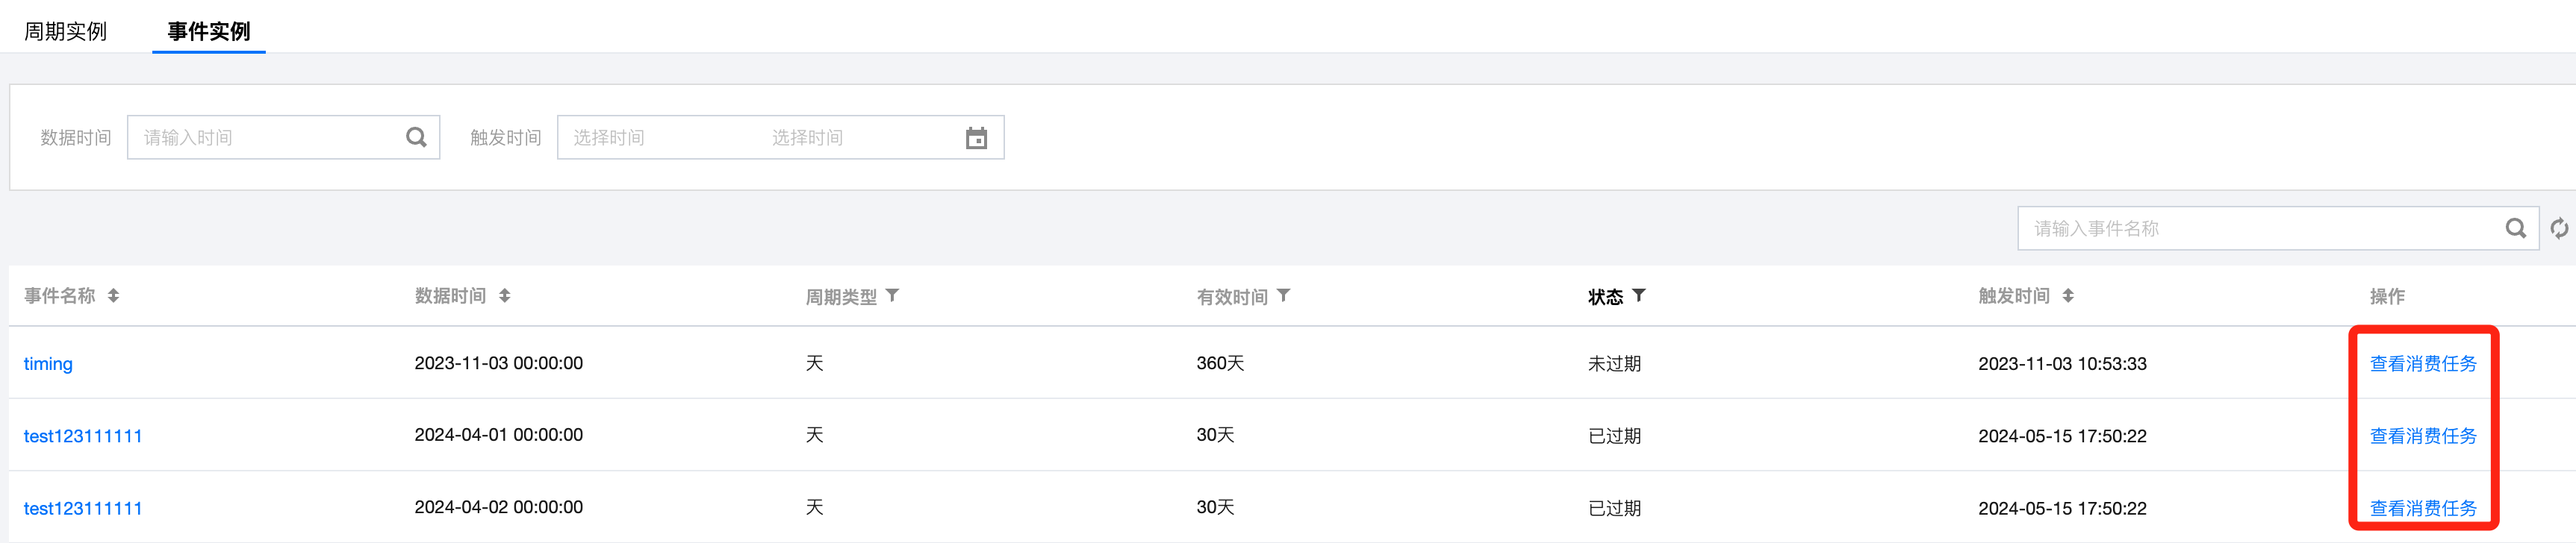Open the 有效时间 filter funnel
The width and height of the screenshot is (2576, 543).
[x=1283, y=295]
